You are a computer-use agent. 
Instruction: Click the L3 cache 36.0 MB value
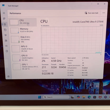pos(85,75)
